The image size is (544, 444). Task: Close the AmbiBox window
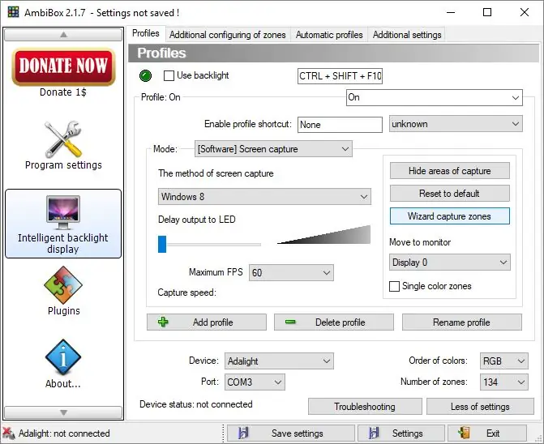525,12
